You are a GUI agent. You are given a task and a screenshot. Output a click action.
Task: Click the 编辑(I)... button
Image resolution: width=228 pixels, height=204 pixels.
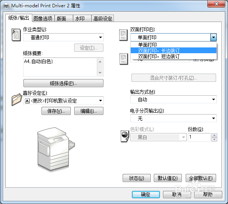89,111
